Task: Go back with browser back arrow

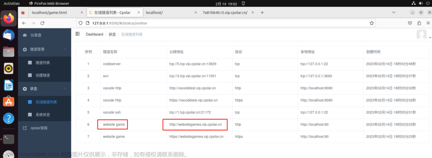Action: click(24, 23)
